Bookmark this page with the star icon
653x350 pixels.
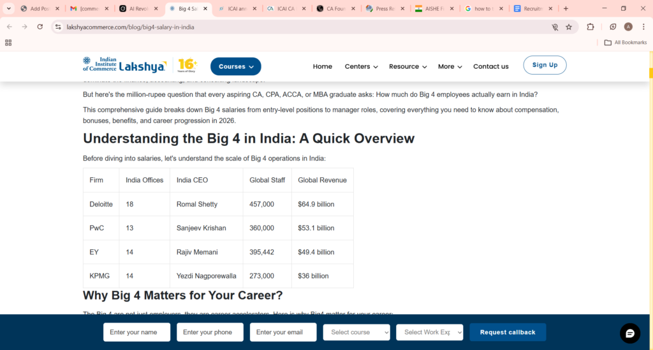click(569, 27)
